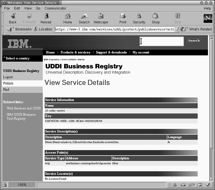Screen dimensions: 215x190
Task: Open Products & services link
Action: point(76,52)
